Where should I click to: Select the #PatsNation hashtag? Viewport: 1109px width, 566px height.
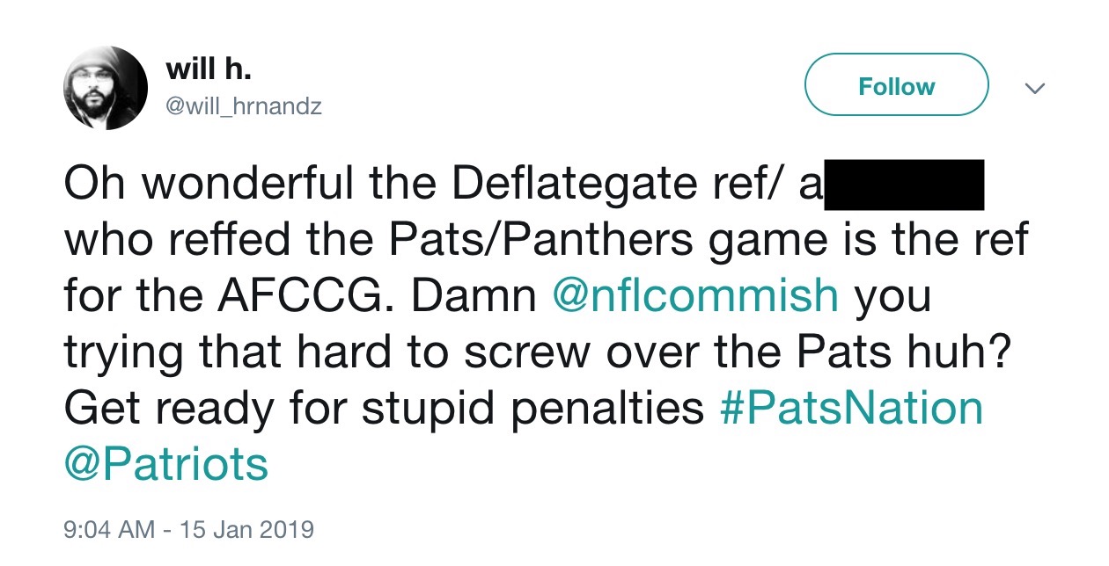(x=851, y=408)
